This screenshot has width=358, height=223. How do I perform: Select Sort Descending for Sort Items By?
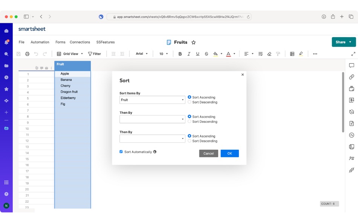pyautogui.click(x=189, y=102)
